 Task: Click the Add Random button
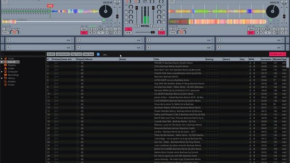coord(63,54)
